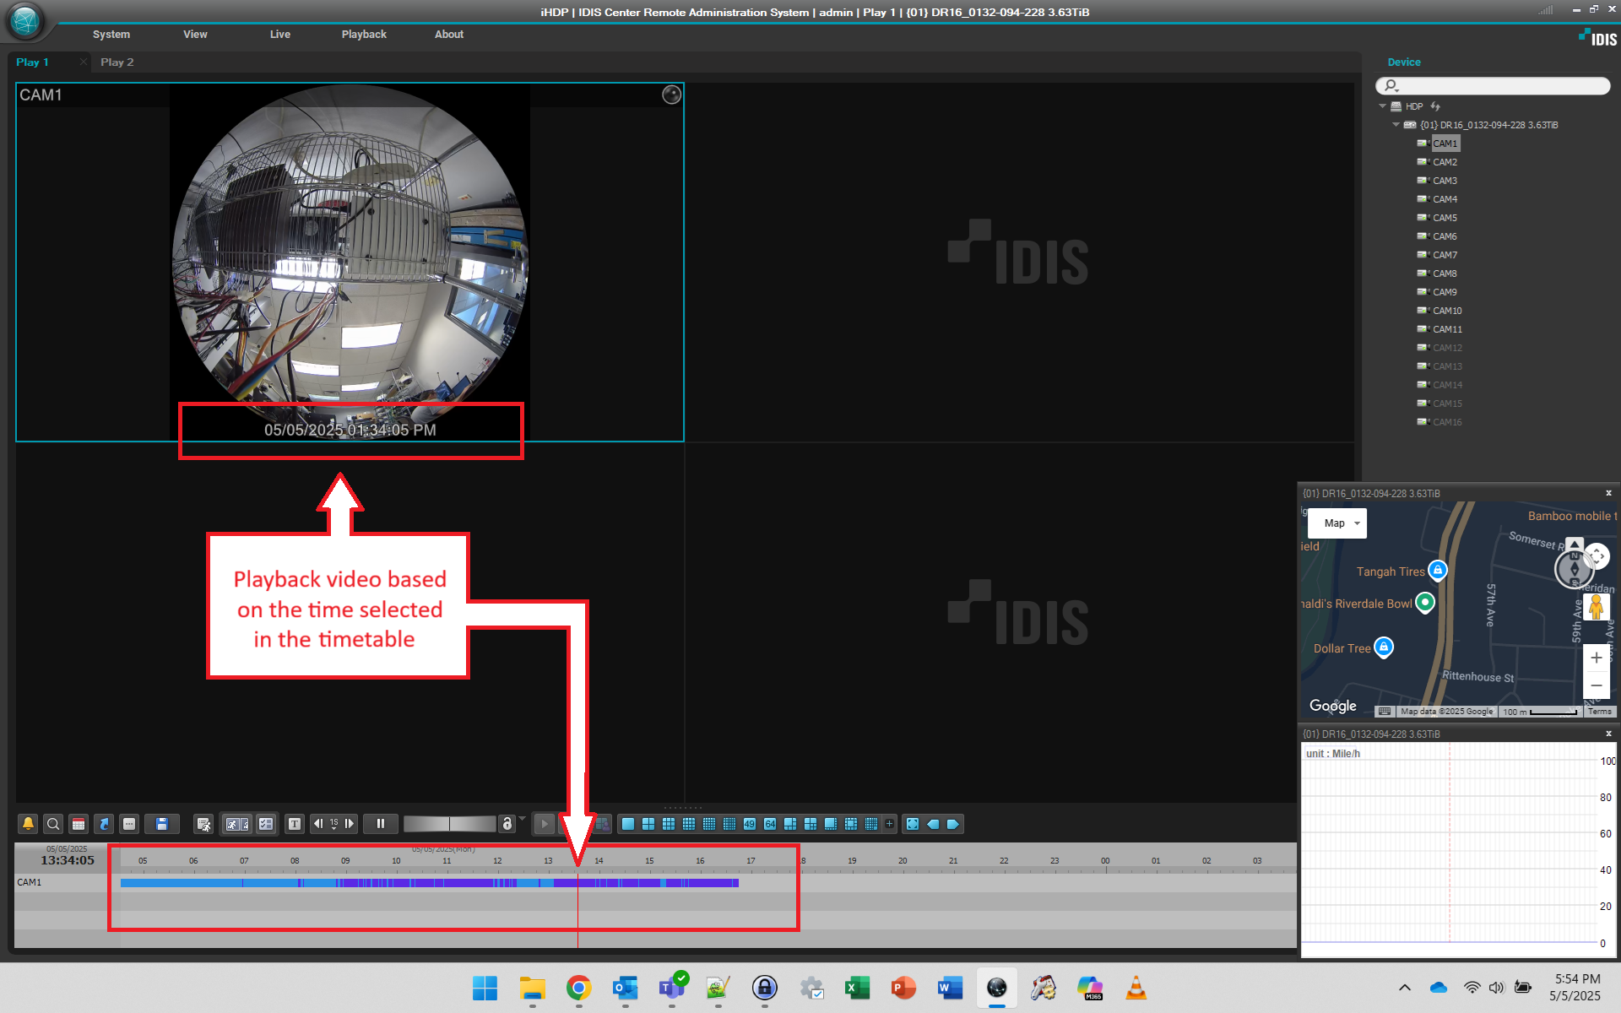The image size is (1621, 1013).
Task: Select CAM5 in the device tree
Action: 1445,218
